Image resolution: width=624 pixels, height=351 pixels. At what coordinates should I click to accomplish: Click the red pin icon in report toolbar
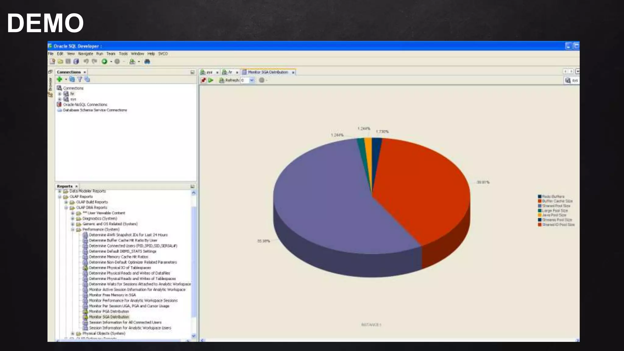point(203,80)
